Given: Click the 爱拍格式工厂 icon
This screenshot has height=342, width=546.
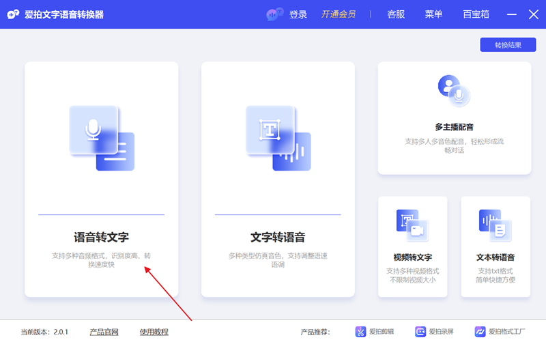Looking at the screenshot, I should point(480,332).
